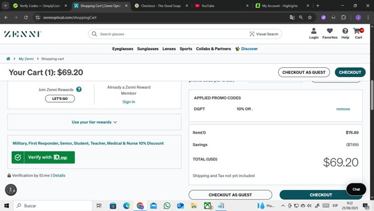This screenshot has height=211, width=374.
Task: Click the translate page icon in address bar
Action: point(292,18)
